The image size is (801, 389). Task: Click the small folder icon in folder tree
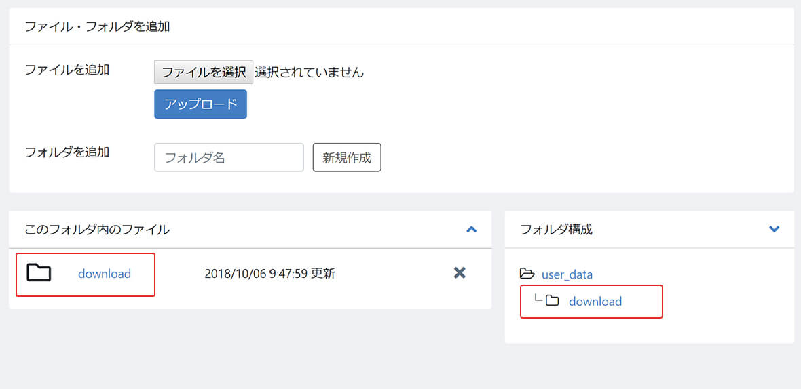(x=553, y=301)
